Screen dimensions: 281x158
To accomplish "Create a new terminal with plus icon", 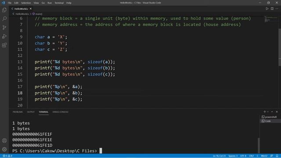I will [264, 111].
